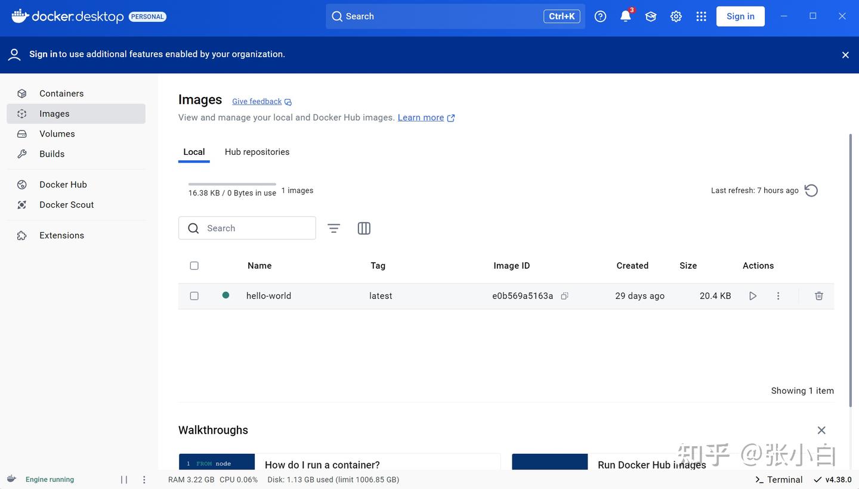Open Extensions in sidebar
Screen dimensions: 859x489
coord(76,235)
